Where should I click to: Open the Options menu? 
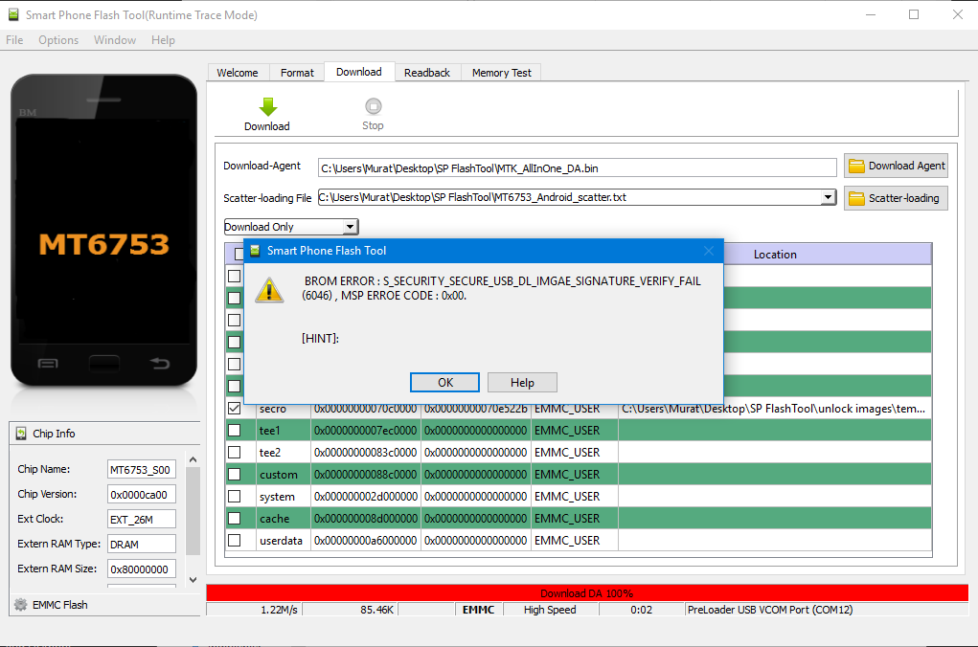[x=58, y=40]
